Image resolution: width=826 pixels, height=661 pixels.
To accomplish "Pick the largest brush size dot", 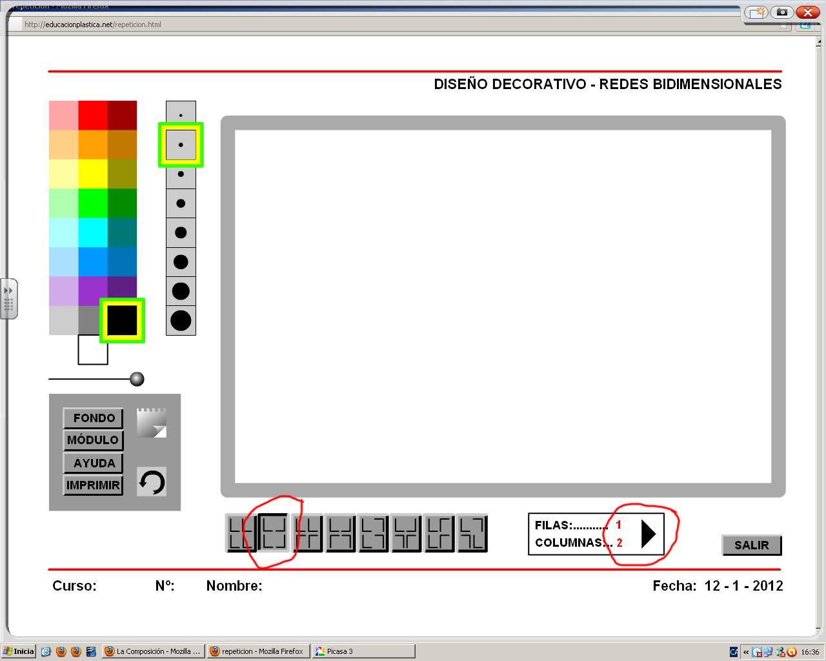I will tap(181, 321).
